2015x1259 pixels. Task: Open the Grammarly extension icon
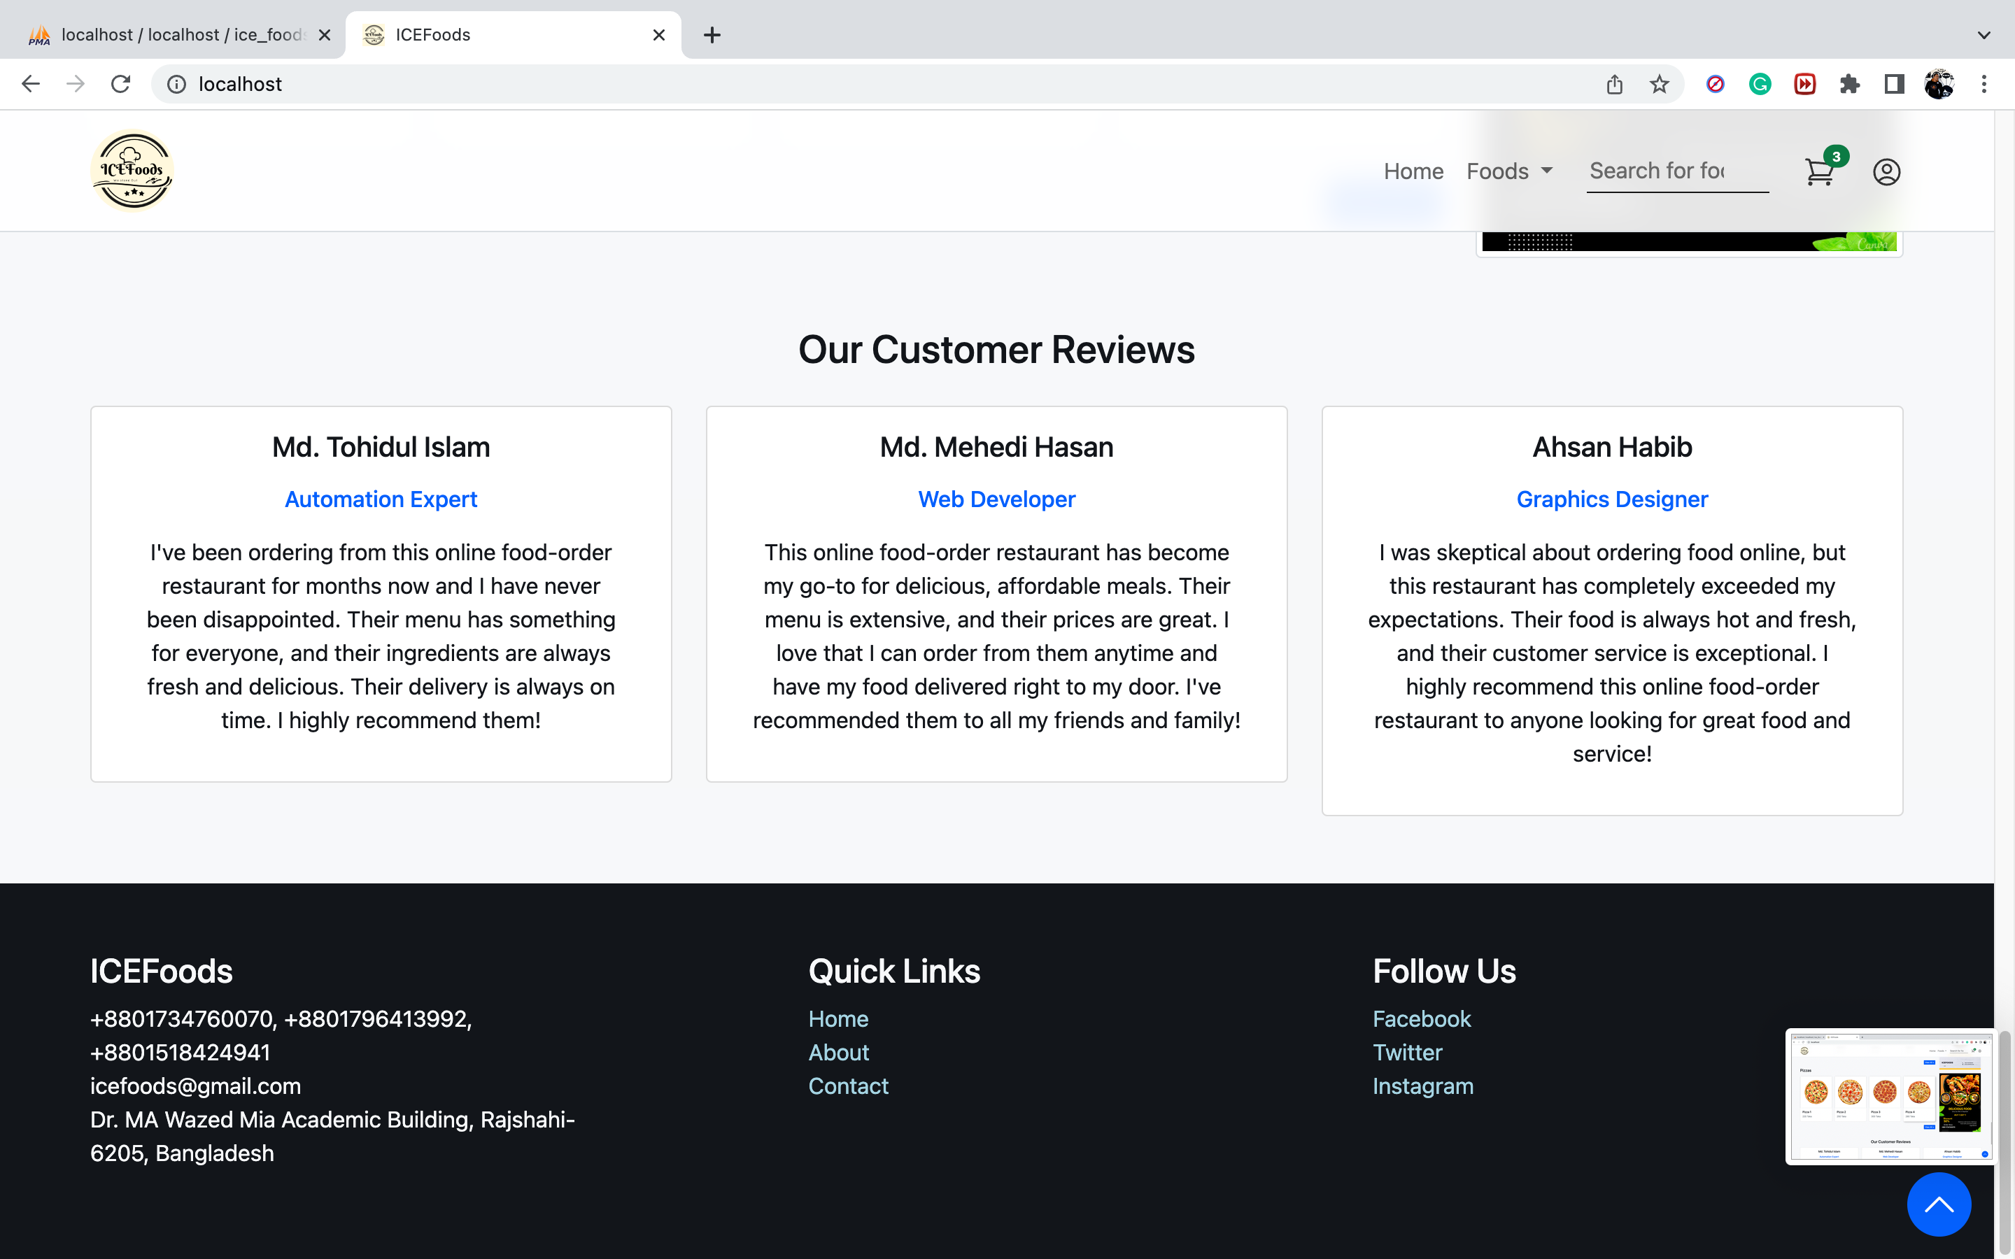pyautogui.click(x=1760, y=83)
